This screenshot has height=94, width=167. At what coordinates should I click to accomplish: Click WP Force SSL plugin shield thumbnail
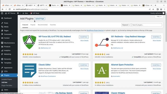[29, 42]
